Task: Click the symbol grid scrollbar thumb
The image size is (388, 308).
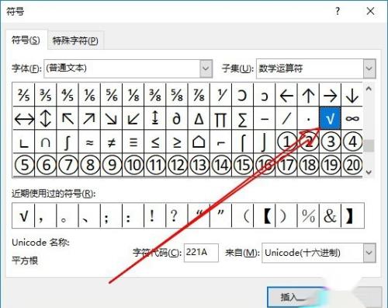Action: point(369,145)
